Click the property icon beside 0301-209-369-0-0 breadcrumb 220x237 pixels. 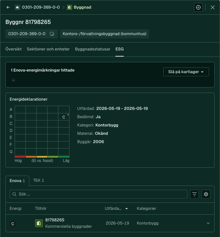pyautogui.click(x=18, y=7)
